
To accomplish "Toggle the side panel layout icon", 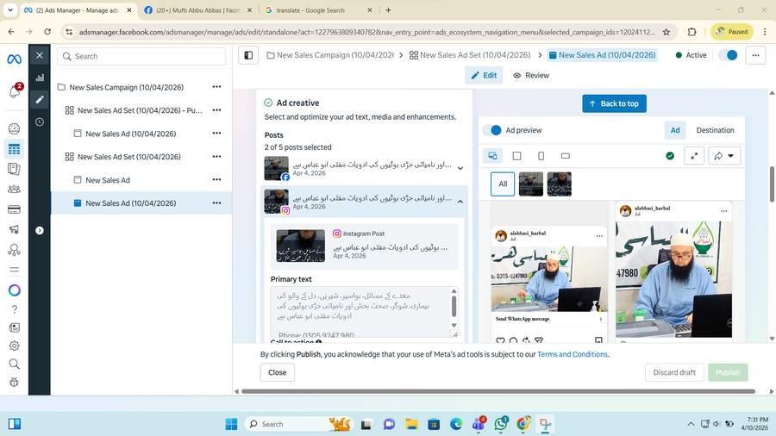I will pos(248,55).
